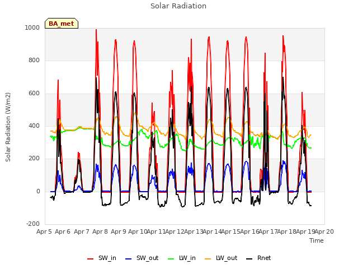The height and width of the screenshot is (269, 358).
Task: Toggle the SW_out legend entry
Action: (142, 258)
